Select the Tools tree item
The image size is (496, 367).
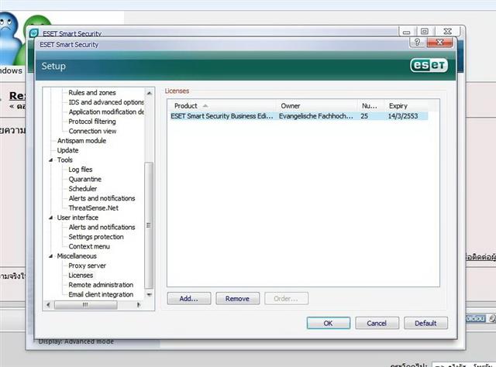click(65, 160)
